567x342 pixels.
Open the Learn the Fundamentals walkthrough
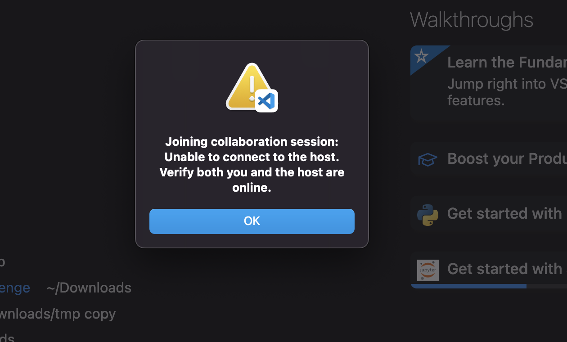495,62
